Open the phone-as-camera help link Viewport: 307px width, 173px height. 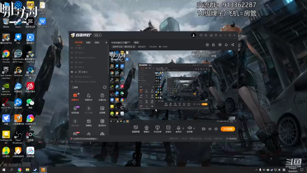point(86,139)
